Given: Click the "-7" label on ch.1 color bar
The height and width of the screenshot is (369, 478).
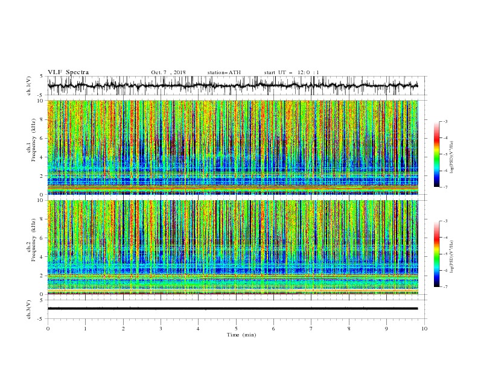Looking at the screenshot, I should click(445, 187).
